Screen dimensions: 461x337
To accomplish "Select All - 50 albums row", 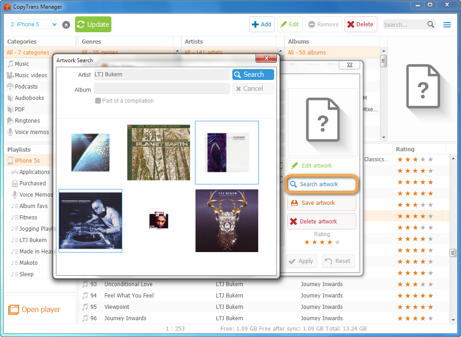I will click(332, 53).
